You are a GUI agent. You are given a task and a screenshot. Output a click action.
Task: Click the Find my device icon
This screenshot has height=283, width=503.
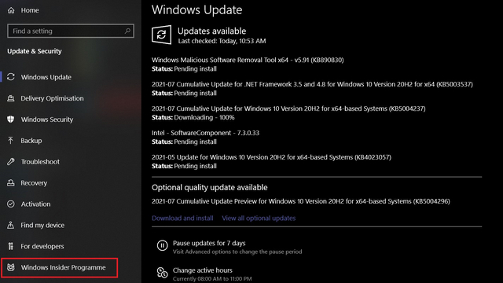[x=11, y=226]
